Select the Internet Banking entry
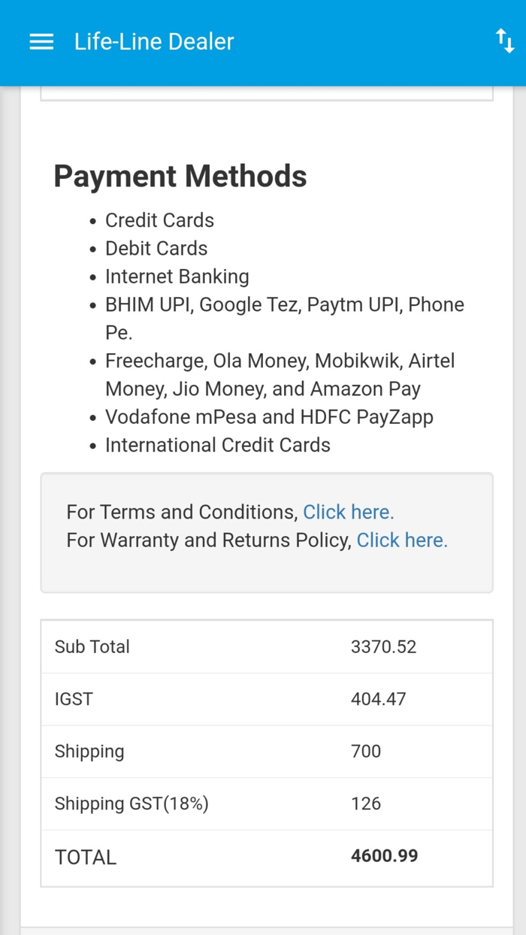The width and height of the screenshot is (526, 935). (x=177, y=277)
